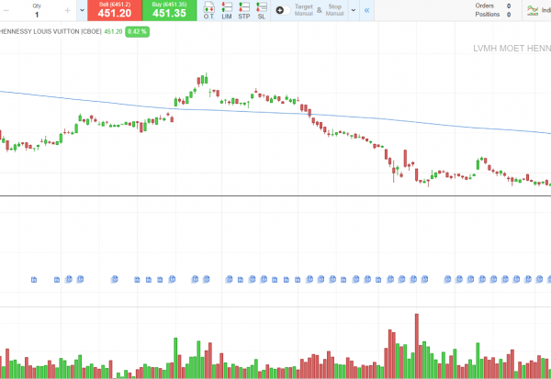Click the first news event marker on chart
This screenshot has width=551, height=379.
click(x=34, y=279)
